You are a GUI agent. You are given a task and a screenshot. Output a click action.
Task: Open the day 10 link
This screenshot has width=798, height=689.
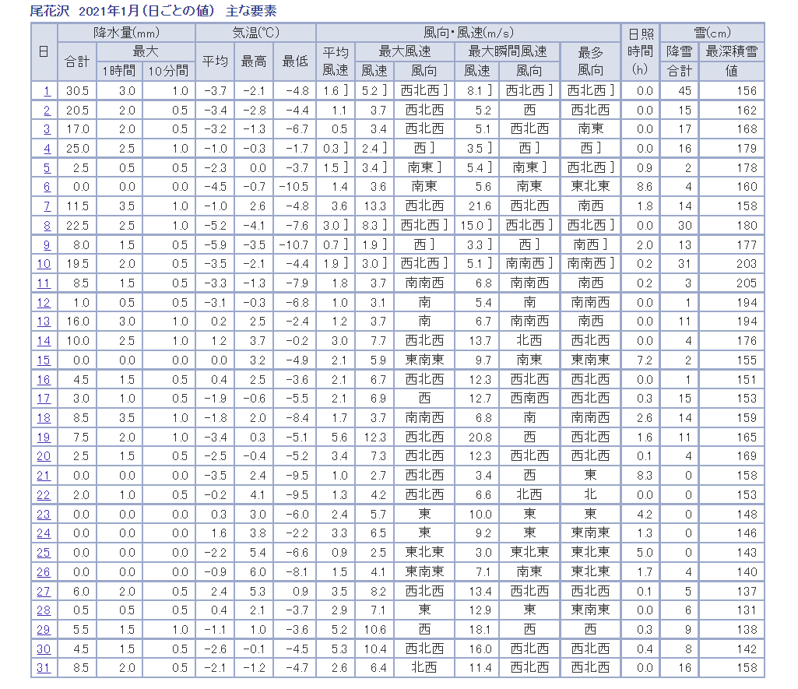click(x=44, y=264)
